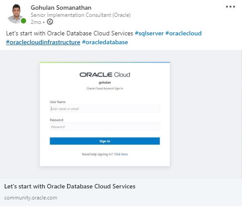Open the #oracledatabase hashtag

105,42
